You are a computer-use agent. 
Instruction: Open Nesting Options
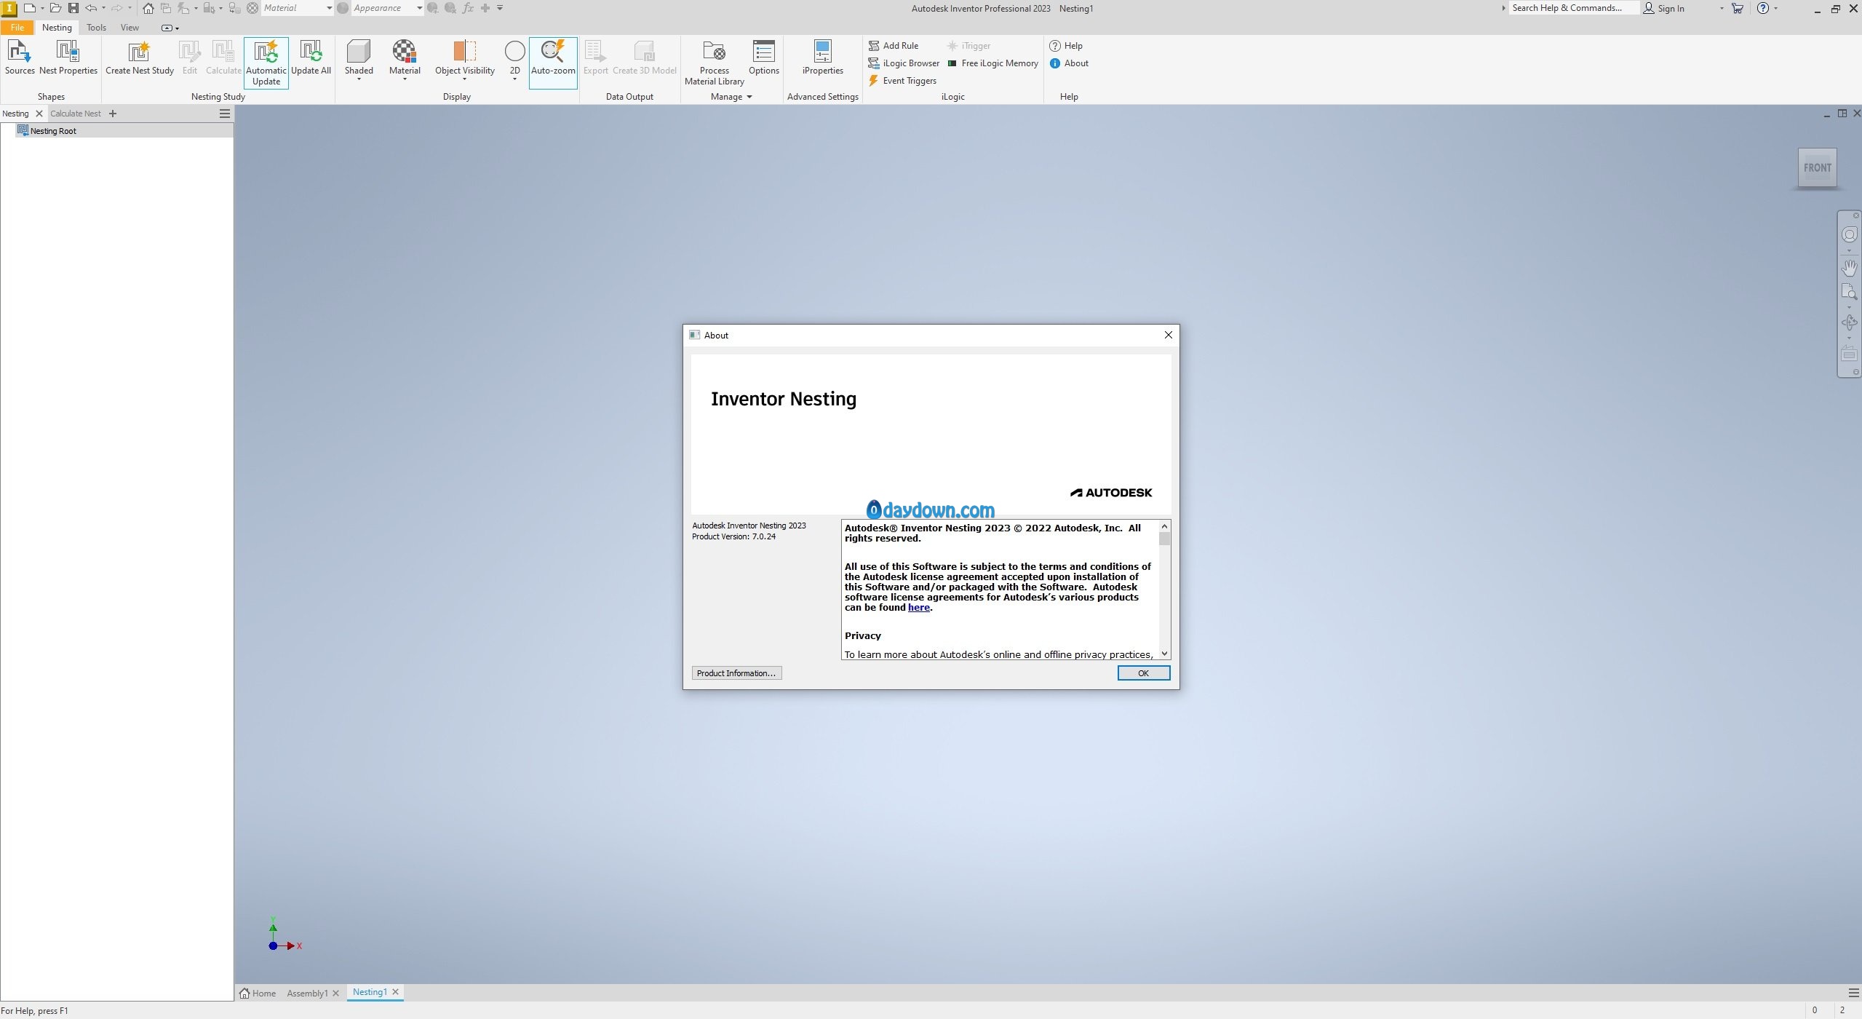(763, 58)
